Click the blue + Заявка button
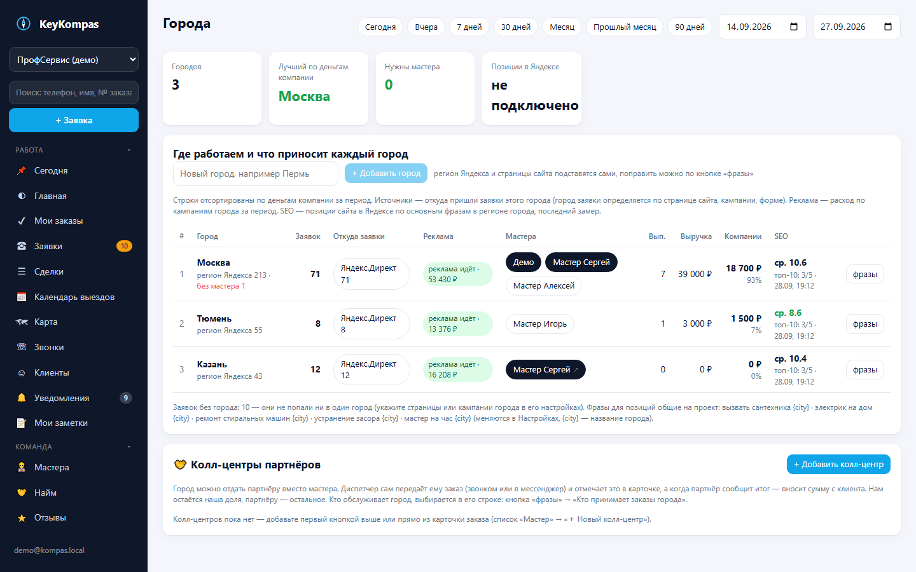916x572 pixels. point(74,120)
